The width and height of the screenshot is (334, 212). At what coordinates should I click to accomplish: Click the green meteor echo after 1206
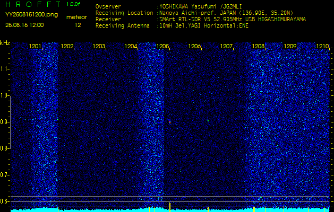click(208, 120)
